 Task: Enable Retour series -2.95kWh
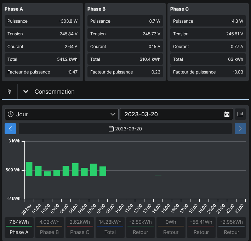pyautogui.click(x=232, y=228)
